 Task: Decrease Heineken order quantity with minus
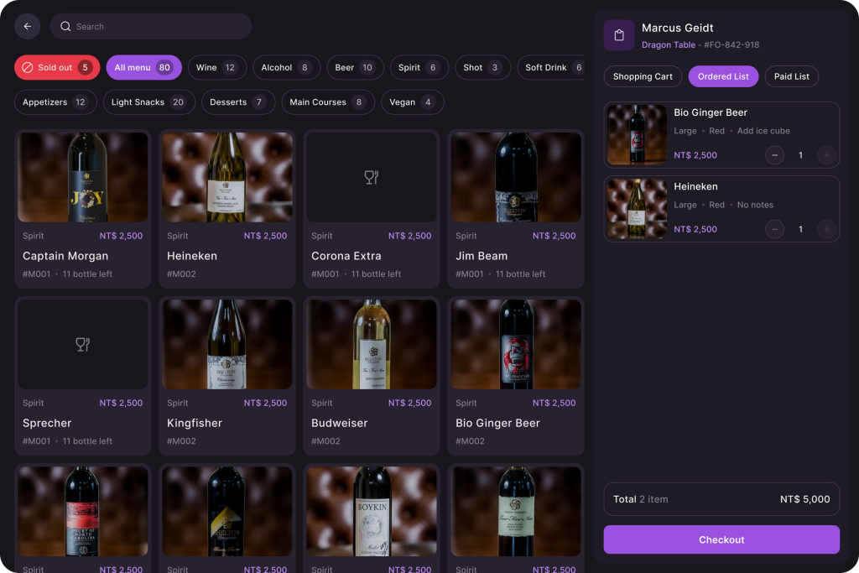(774, 229)
